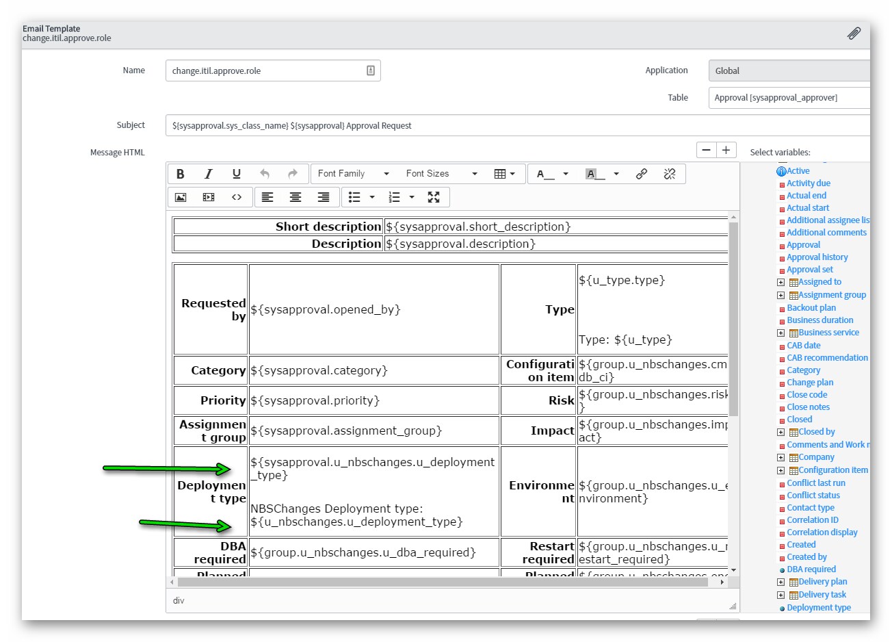Screen dimensions: 892x642
Task: Click the undo arrow icon
Action: point(265,174)
